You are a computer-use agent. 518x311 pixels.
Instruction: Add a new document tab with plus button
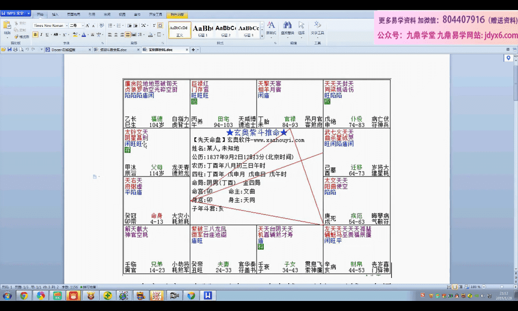pyautogui.click(x=193, y=50)
